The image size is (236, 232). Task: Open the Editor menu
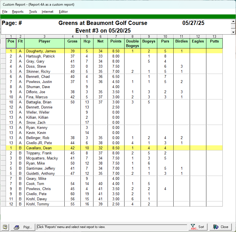(63, 12)
